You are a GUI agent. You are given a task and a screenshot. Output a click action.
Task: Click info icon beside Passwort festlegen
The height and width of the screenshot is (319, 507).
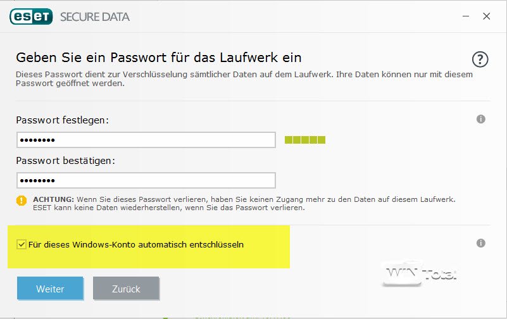point(480,119)
